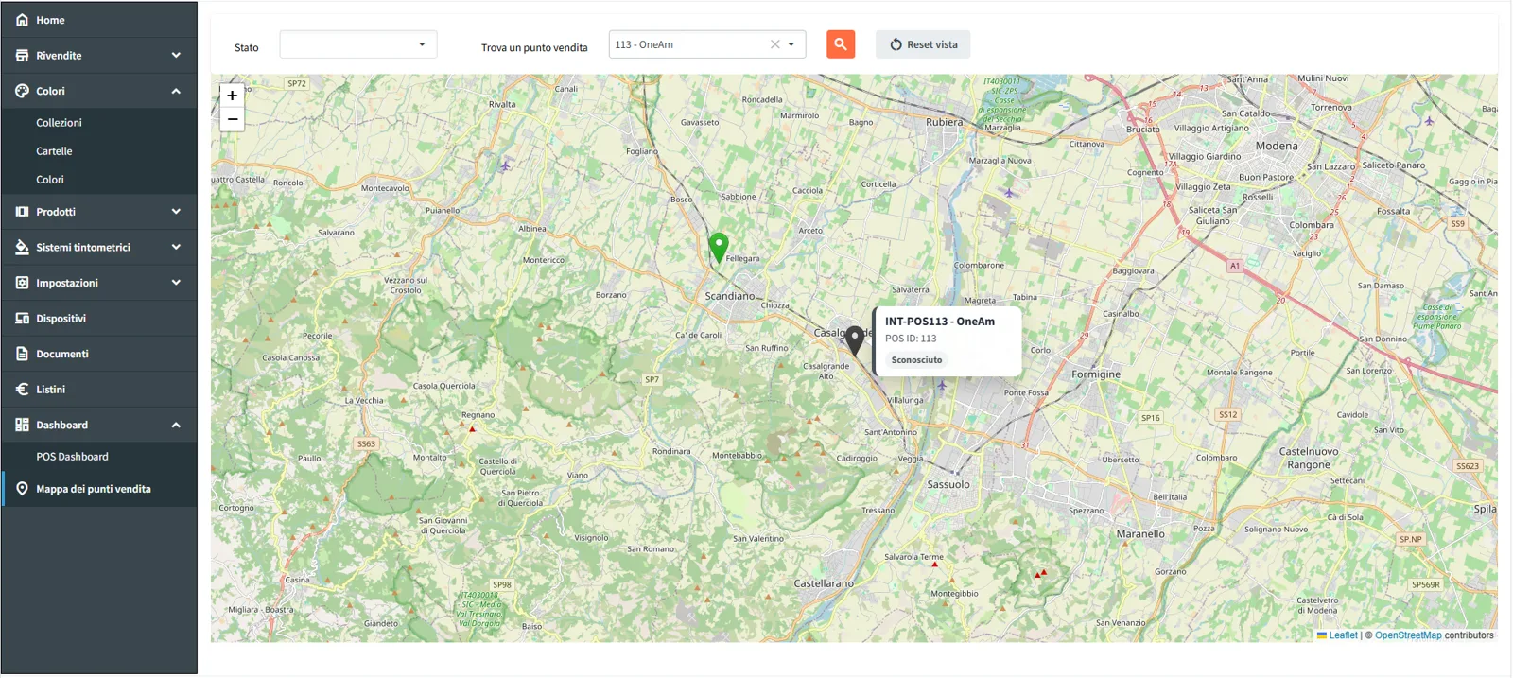Select the green map marker near Fellegara

pos(719,247)
